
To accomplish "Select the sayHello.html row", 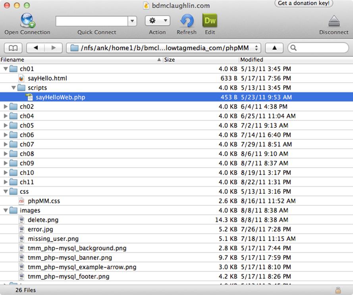I will (x=176, y=78).
